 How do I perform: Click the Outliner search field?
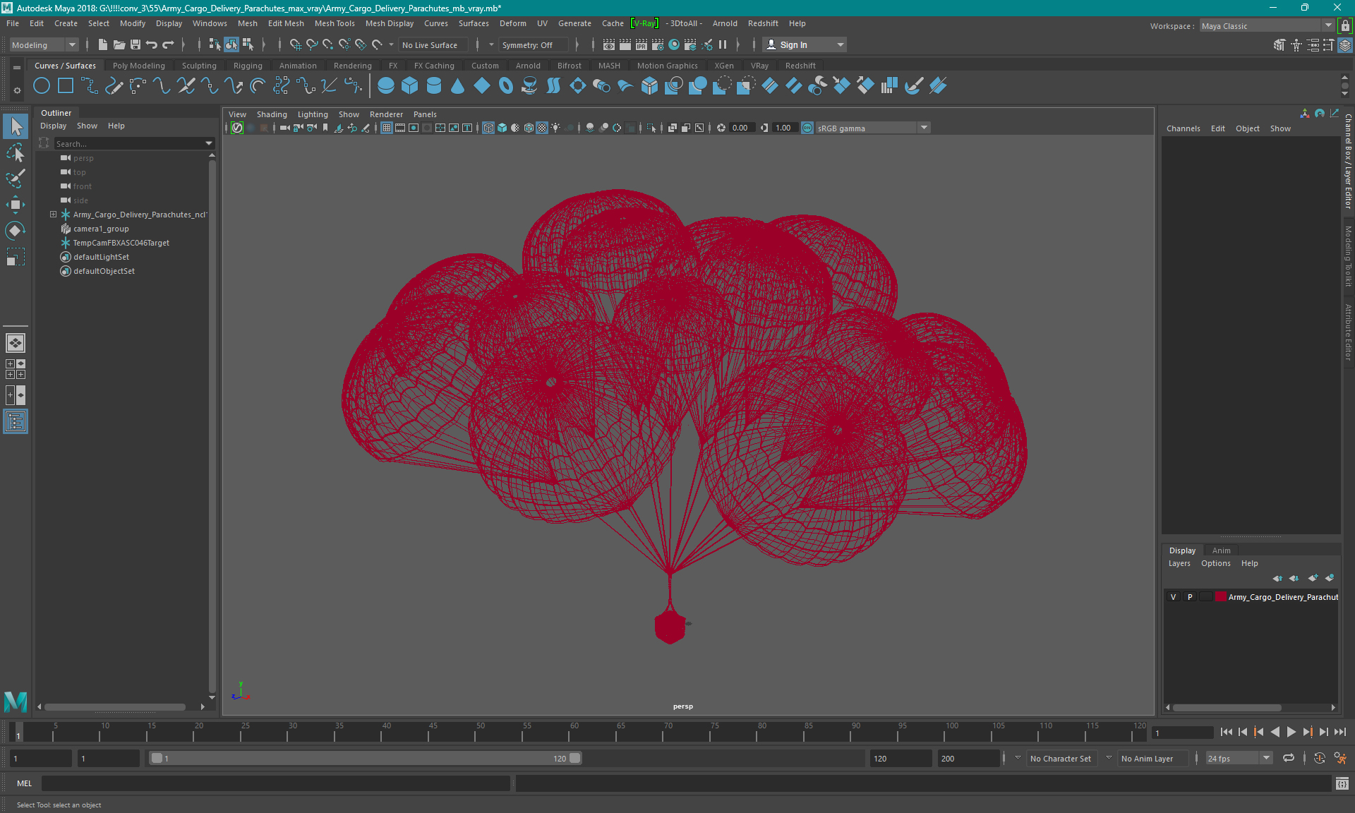point(128,143)
